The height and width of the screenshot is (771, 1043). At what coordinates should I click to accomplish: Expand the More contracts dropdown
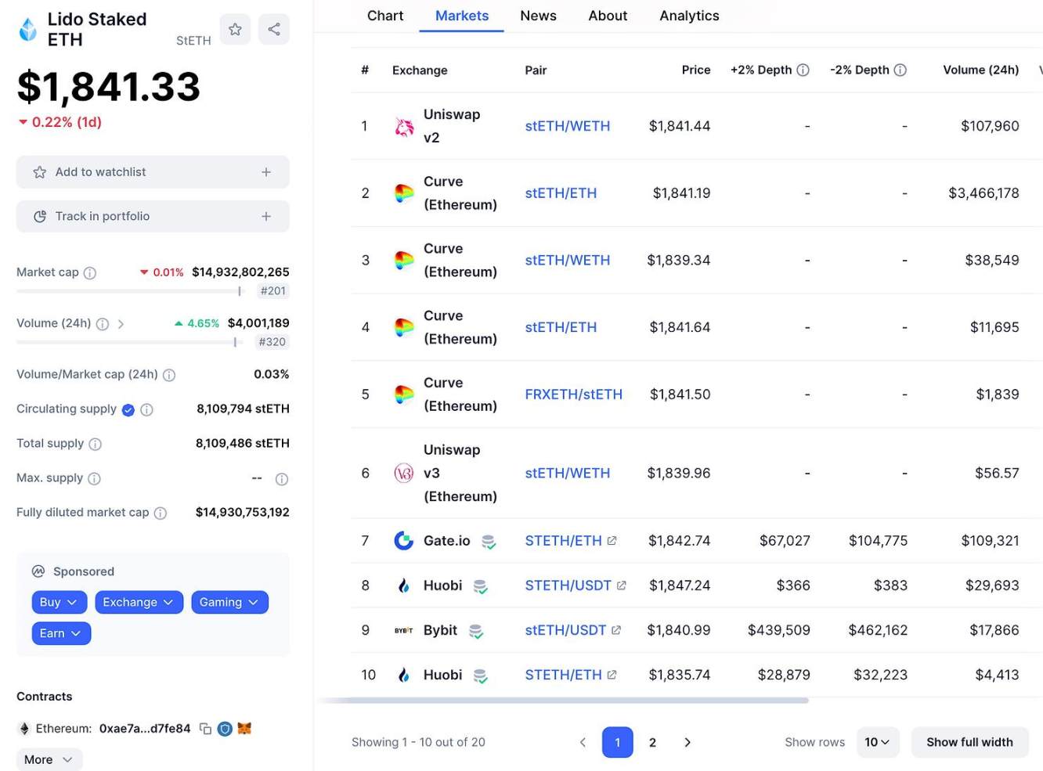click(49, 759)
